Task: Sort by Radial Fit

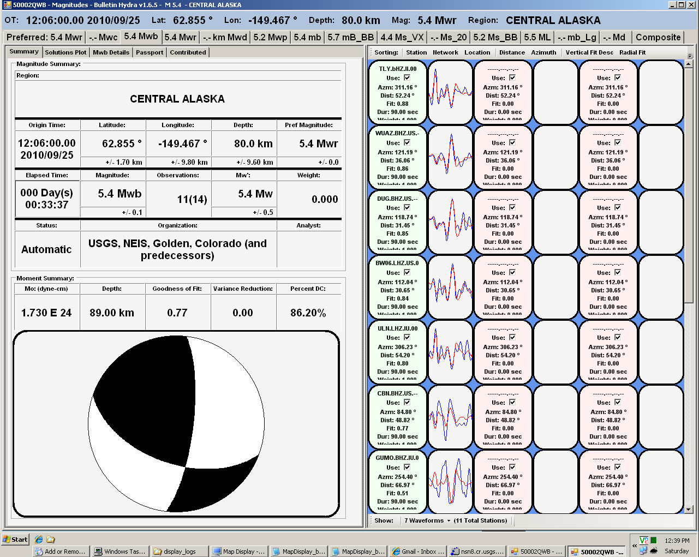Action: click(x=632, y=52)
